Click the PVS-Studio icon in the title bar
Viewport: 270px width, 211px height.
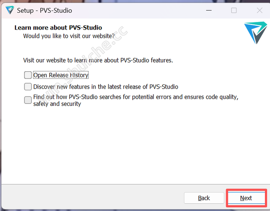click(9, 10)
